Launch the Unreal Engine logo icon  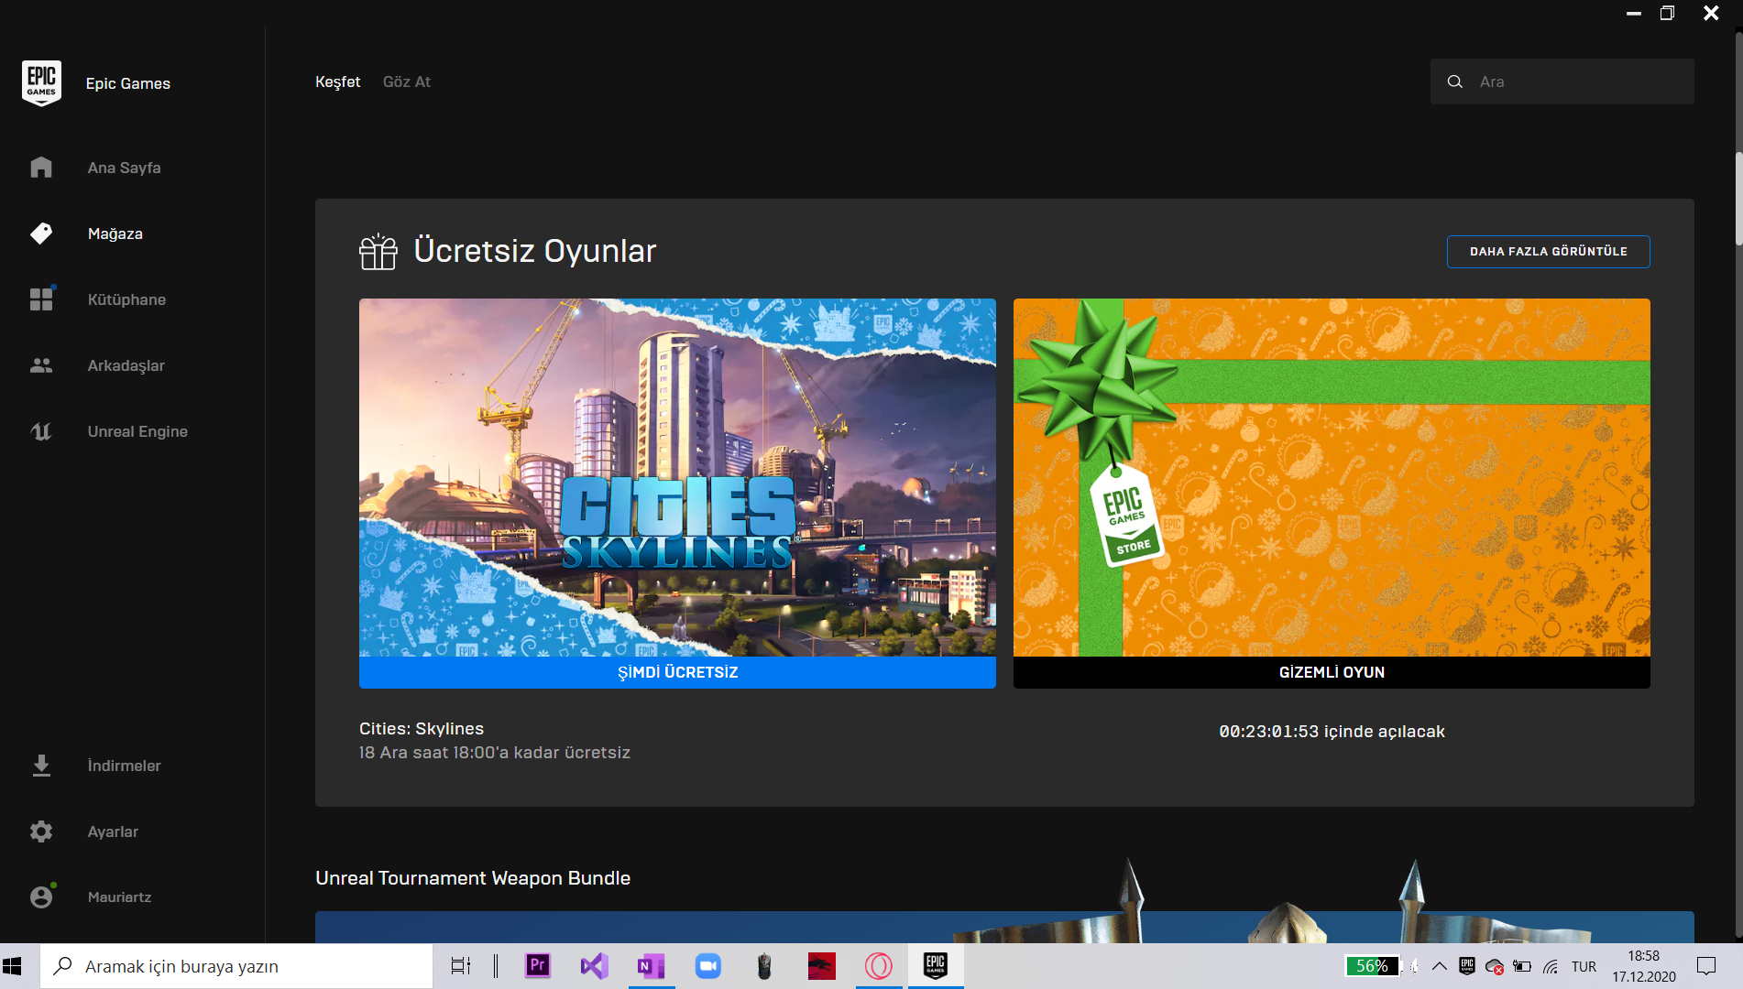[x=41, y=431]
